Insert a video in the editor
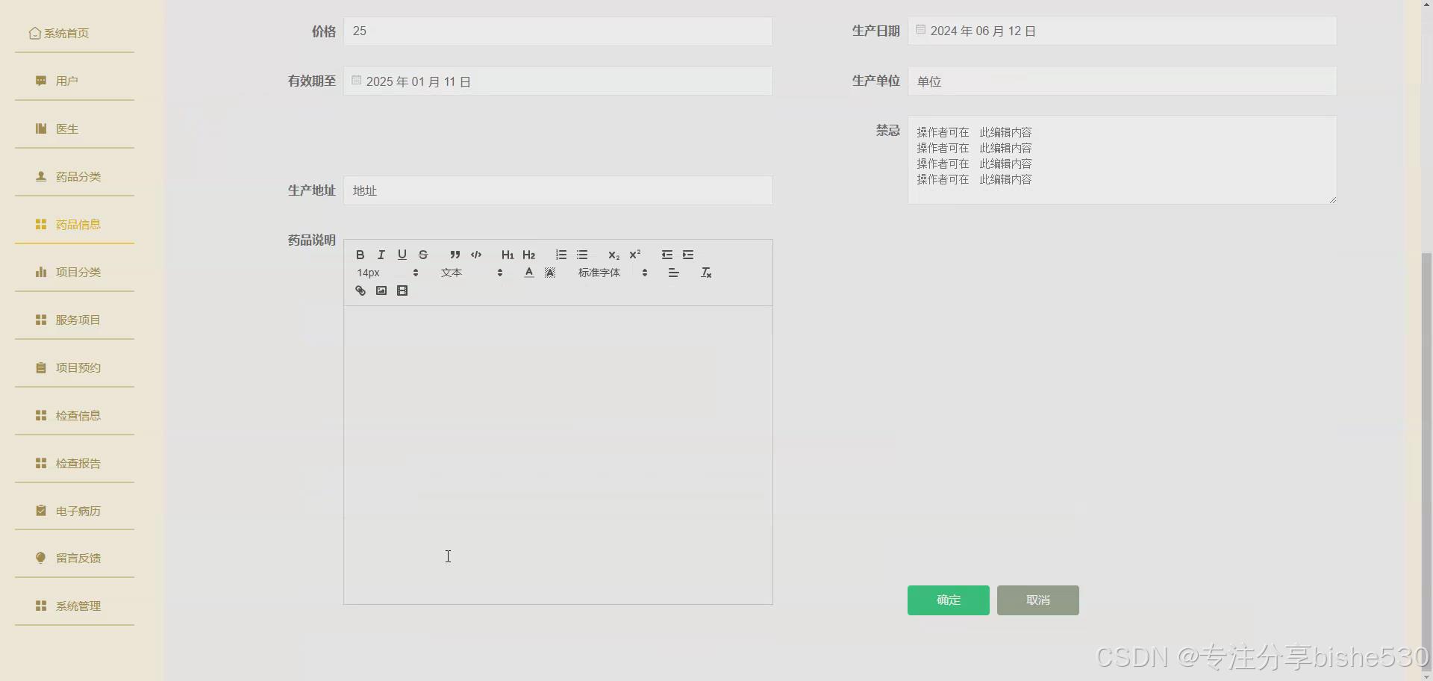The image size is (1433, 681). click(402, 290)
